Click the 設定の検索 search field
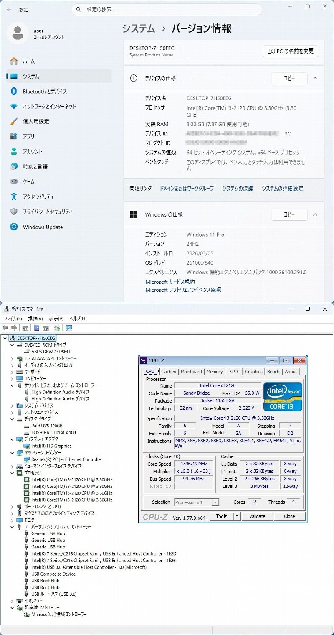 [167, 9]
